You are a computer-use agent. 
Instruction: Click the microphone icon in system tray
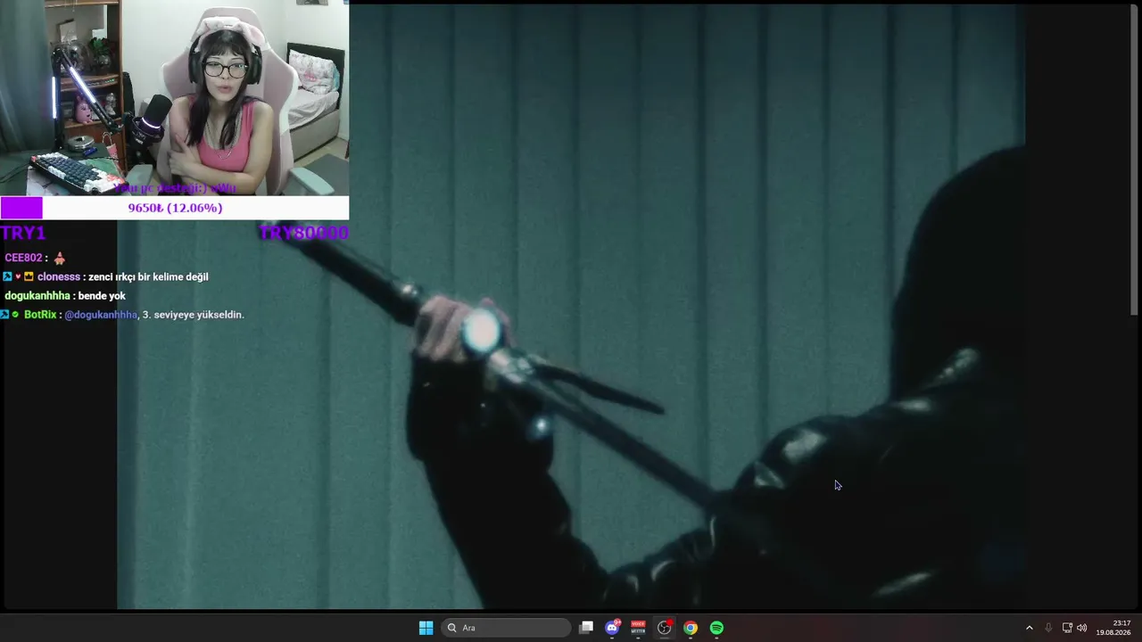click(x=1048, y=628)
